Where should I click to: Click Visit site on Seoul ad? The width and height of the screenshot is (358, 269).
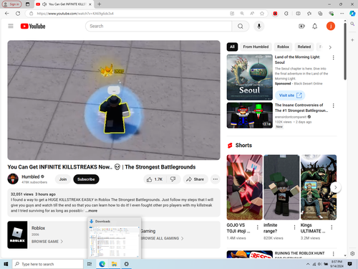[x=290, y=95]
